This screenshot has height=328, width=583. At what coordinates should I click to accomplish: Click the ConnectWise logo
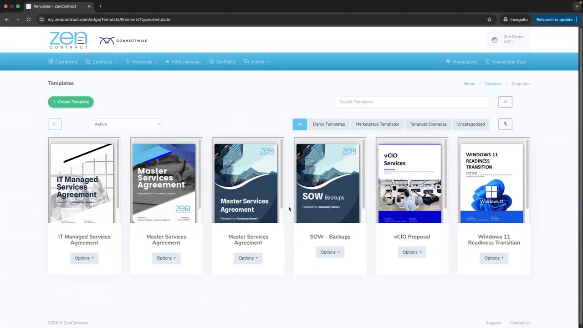123,41
